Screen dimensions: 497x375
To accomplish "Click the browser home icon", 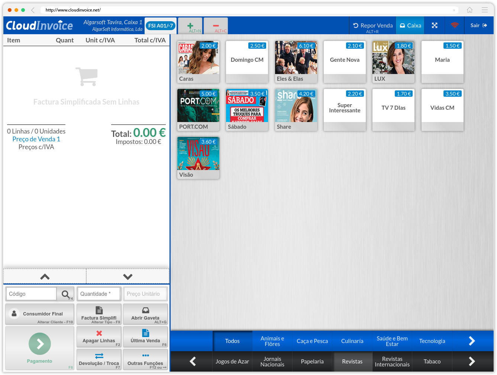I will coord(469,10).
